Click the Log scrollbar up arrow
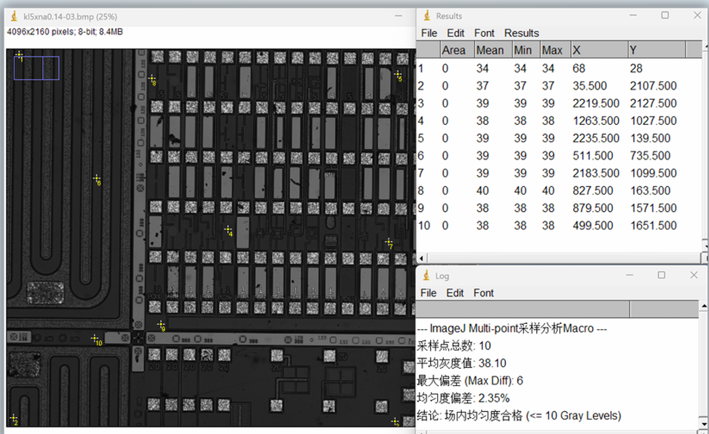The height and width of the screenshot is (434, 709). (x=704, y=306)
